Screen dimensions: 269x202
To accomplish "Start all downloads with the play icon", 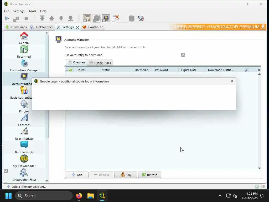I will (x=7, y=18).
